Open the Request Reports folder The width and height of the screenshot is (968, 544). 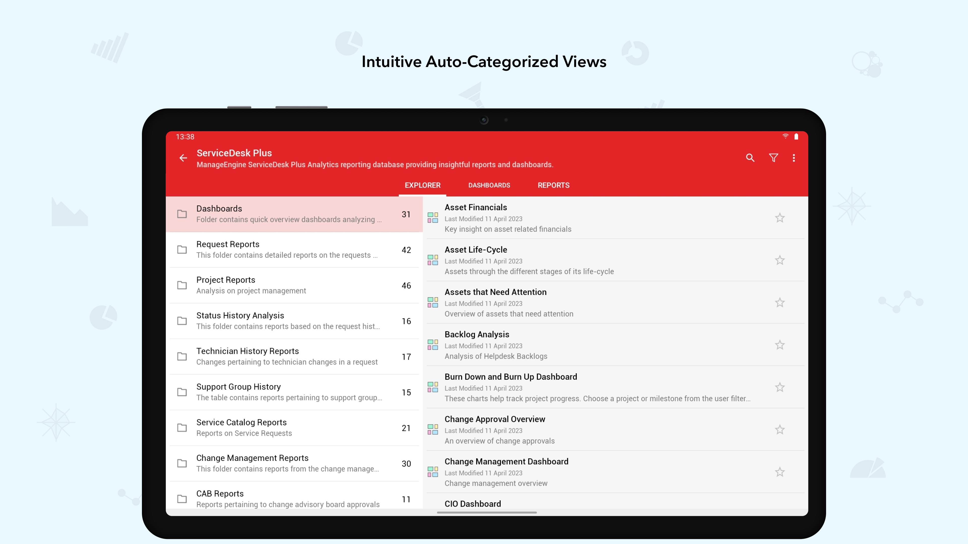(294, 250)
